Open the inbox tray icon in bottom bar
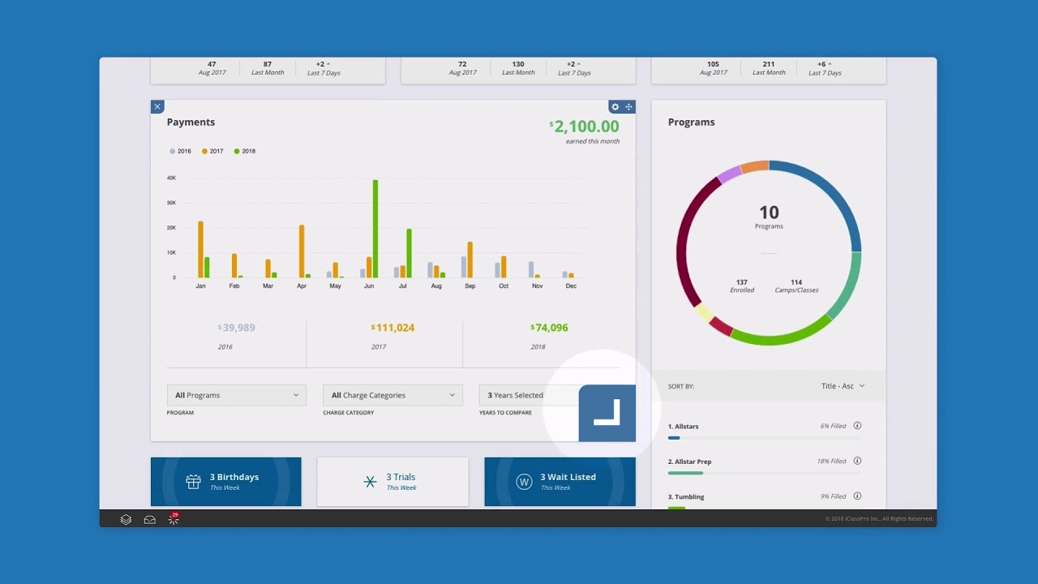The width and height of the screenshot is (1038, 584). (150, 519)
